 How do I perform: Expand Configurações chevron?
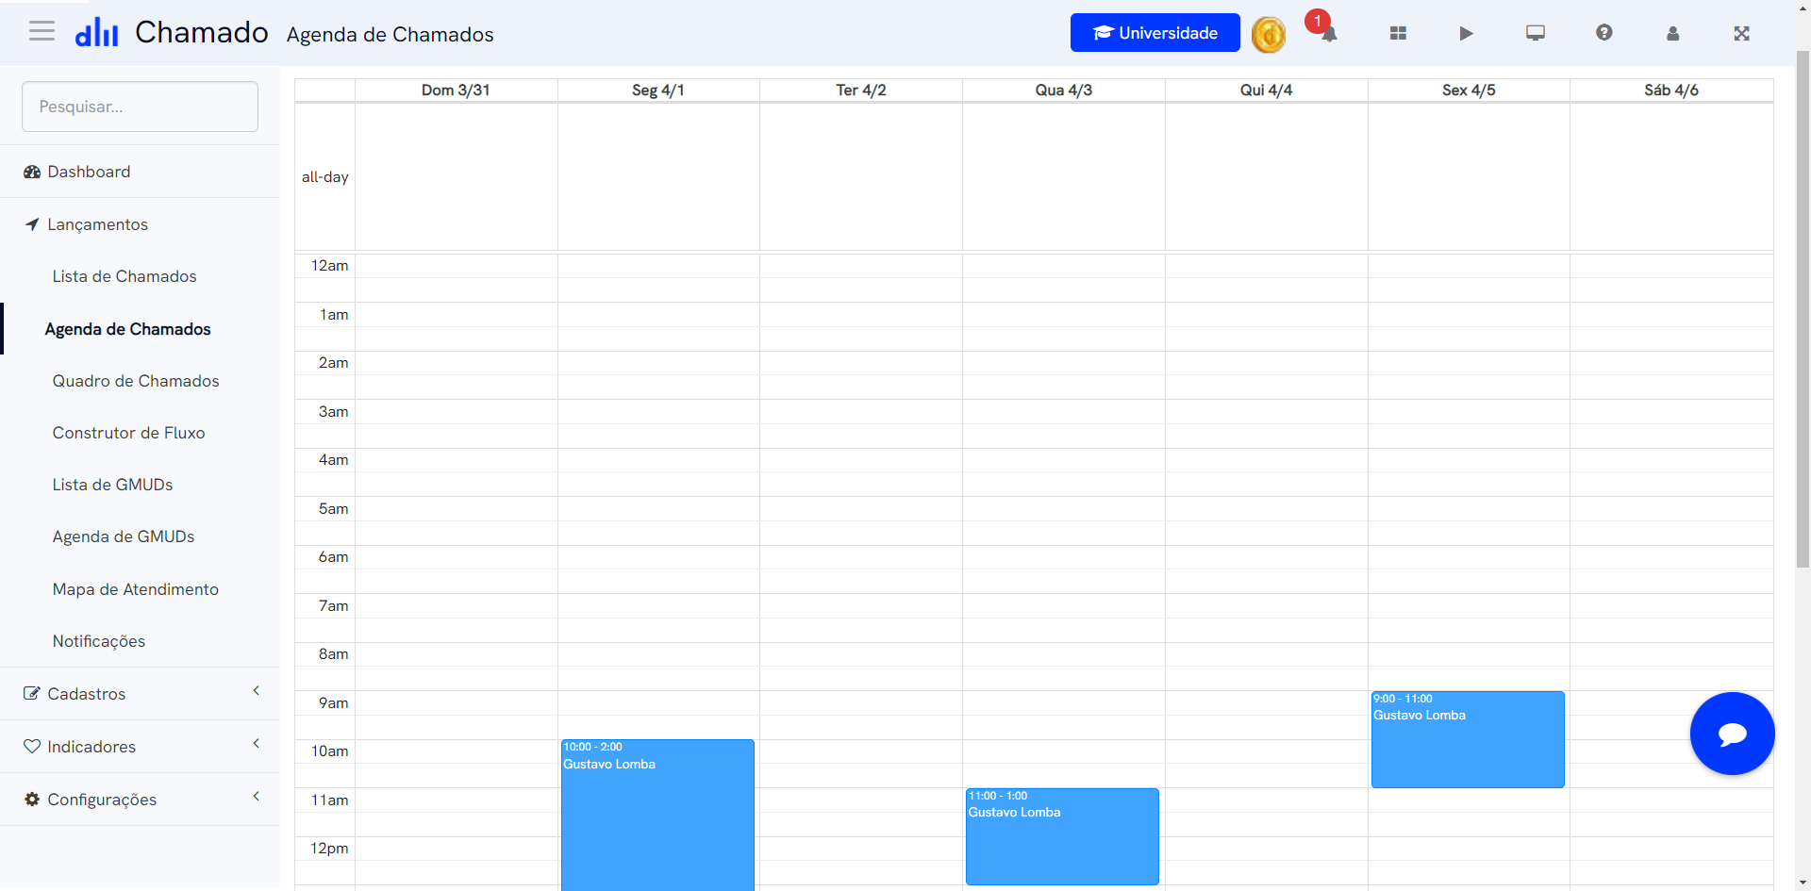[x=256, y=797]
